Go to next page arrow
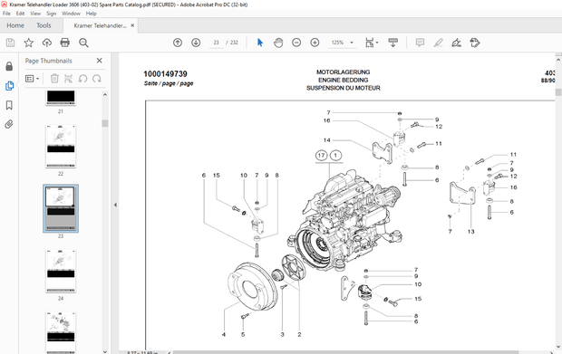The width and height of the screenshot is (562, 354). [196, 43]
